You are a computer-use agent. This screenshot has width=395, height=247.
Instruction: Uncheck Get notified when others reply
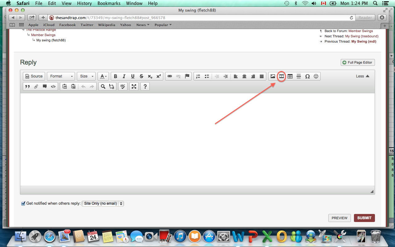click(23, 203)
